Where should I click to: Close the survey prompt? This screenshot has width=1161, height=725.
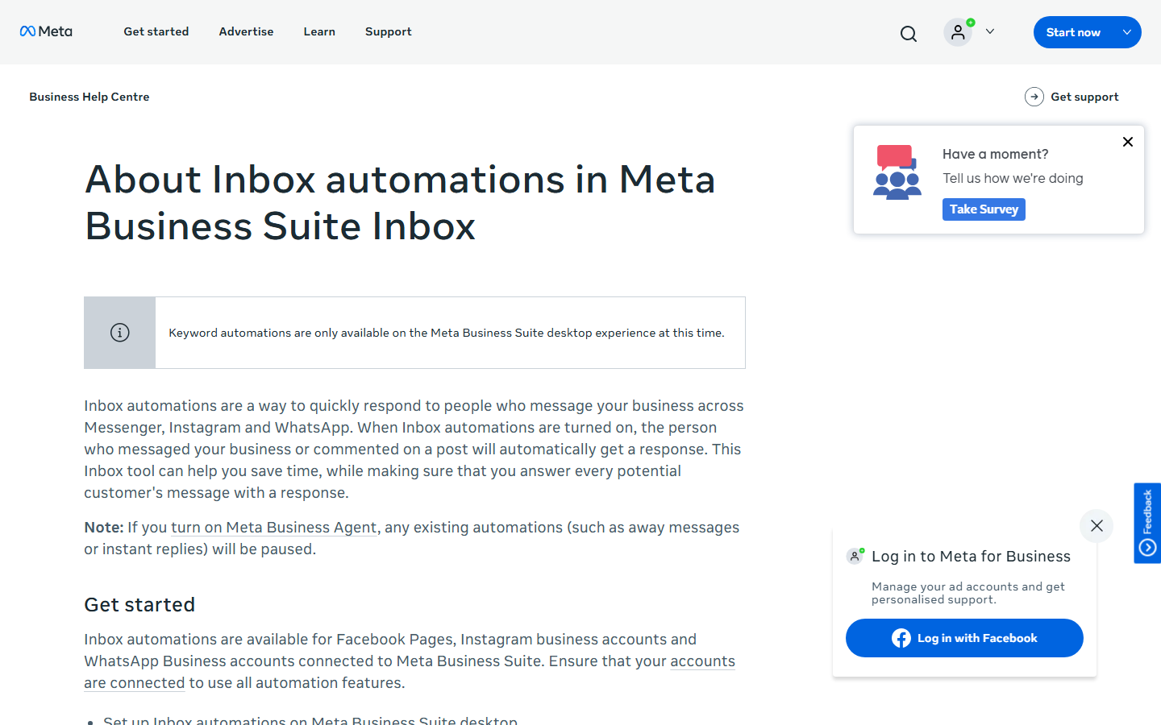[x=1128, y=142]
